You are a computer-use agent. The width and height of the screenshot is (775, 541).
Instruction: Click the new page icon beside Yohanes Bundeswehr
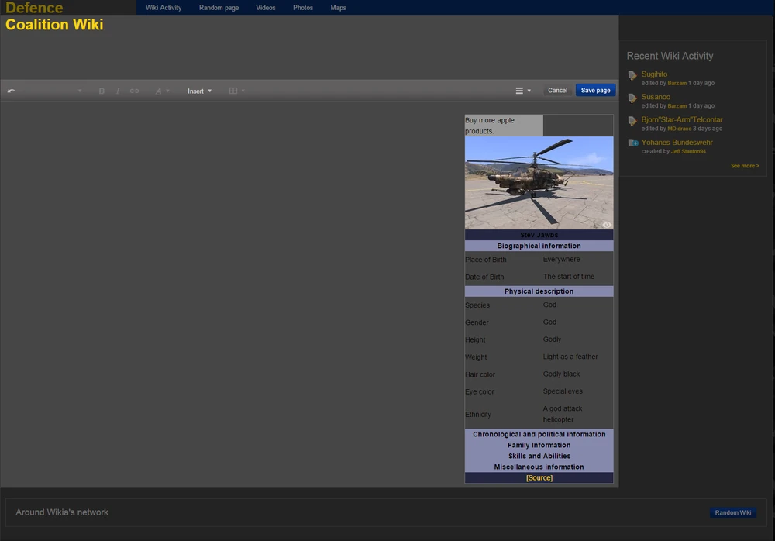[632, 143]
